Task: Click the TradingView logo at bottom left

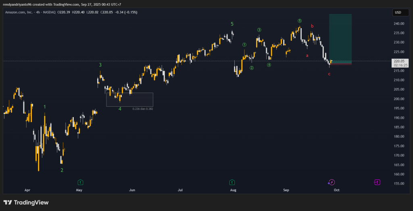Action: coord(26,203)
